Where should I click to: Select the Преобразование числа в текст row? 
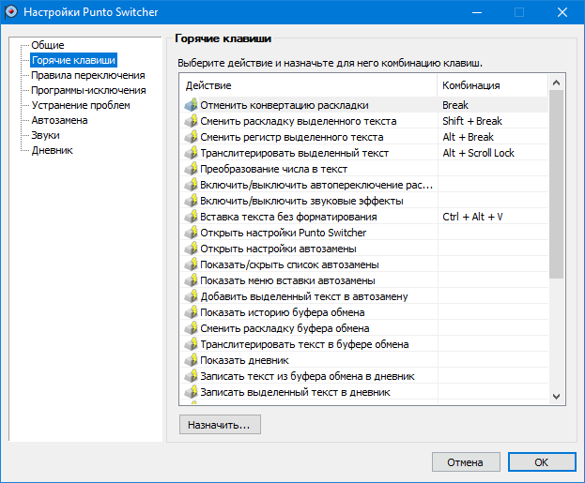click(x=364, y=169)
